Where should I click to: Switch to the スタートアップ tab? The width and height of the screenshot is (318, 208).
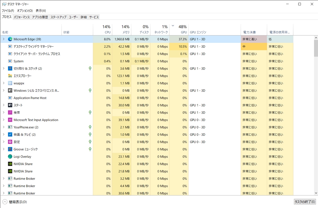[58, 17]
